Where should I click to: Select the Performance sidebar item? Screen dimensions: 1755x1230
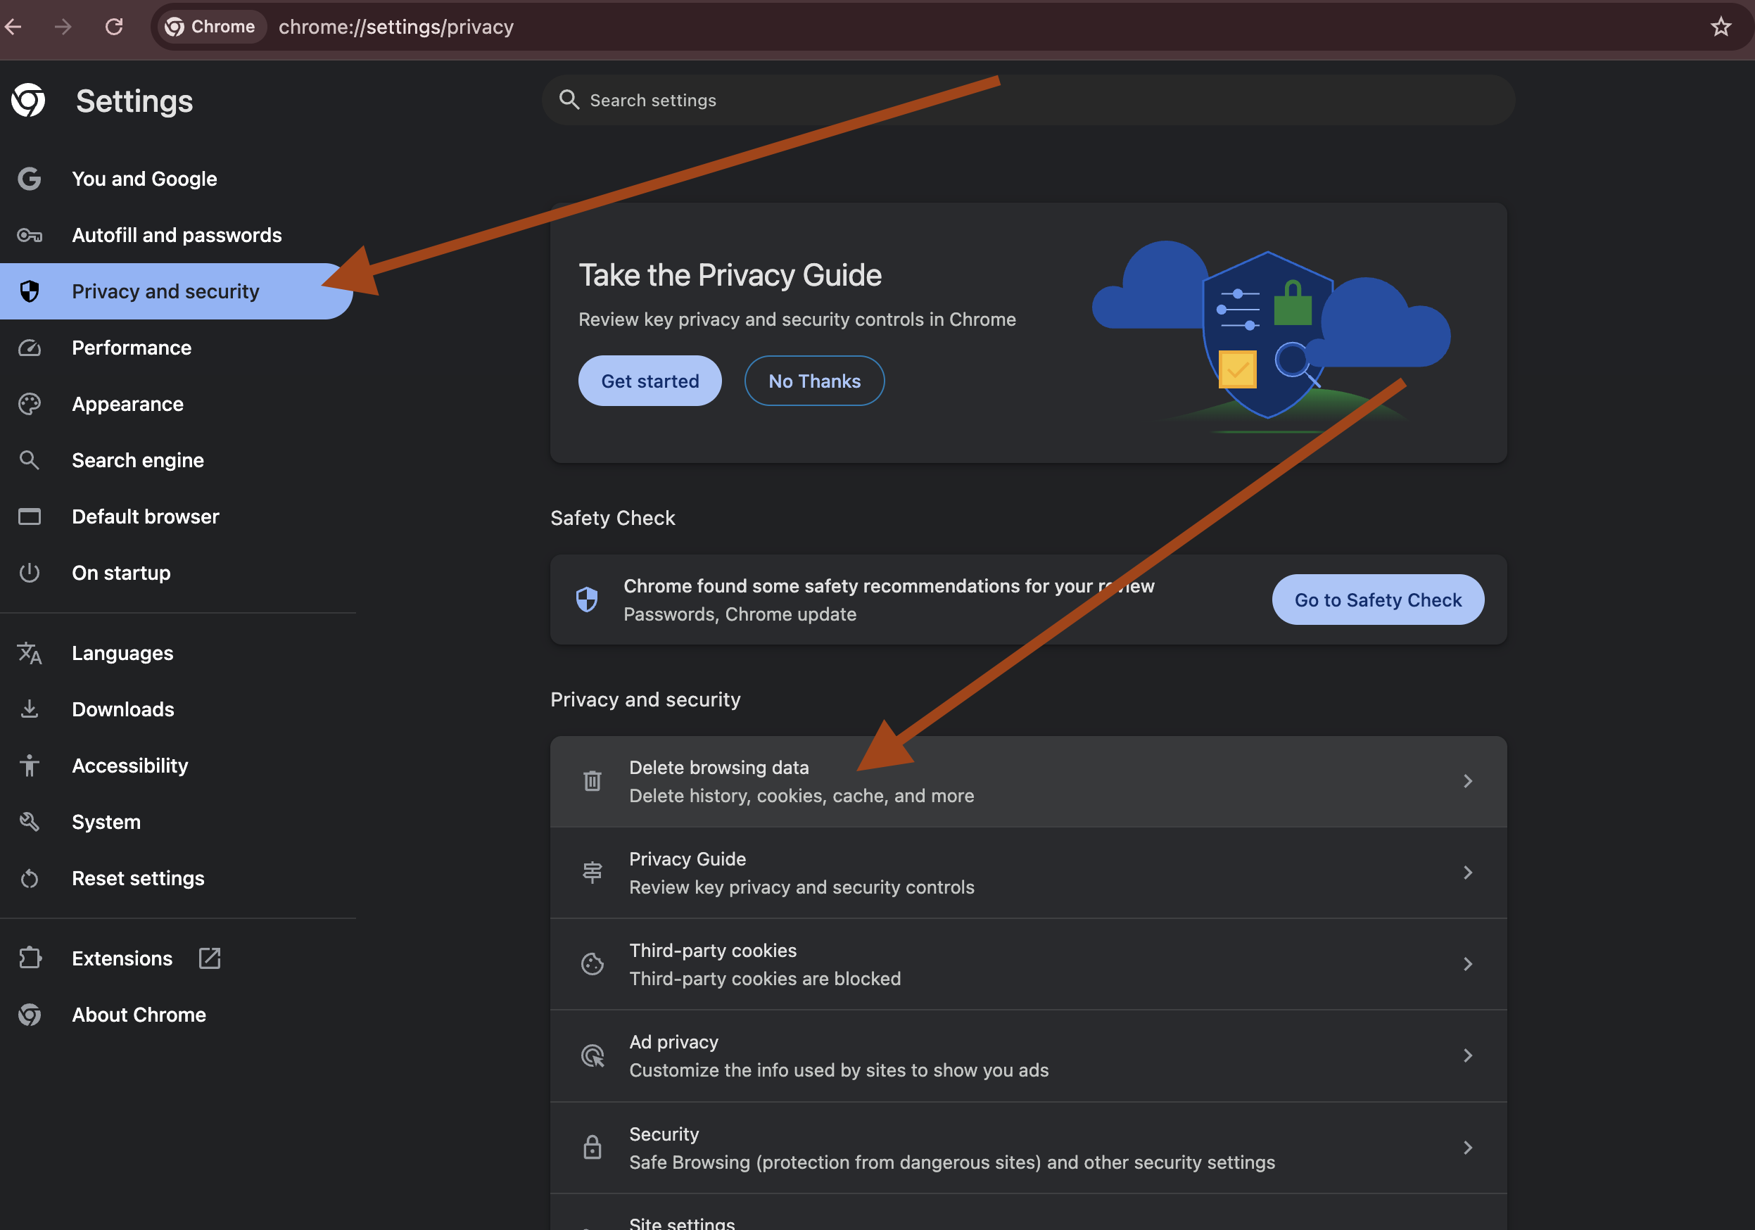(132, 348)
